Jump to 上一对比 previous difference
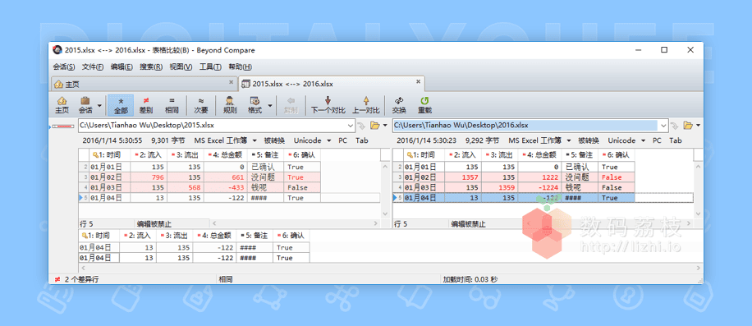The height and width of the screenshot is (326, 752). point(366,105)
